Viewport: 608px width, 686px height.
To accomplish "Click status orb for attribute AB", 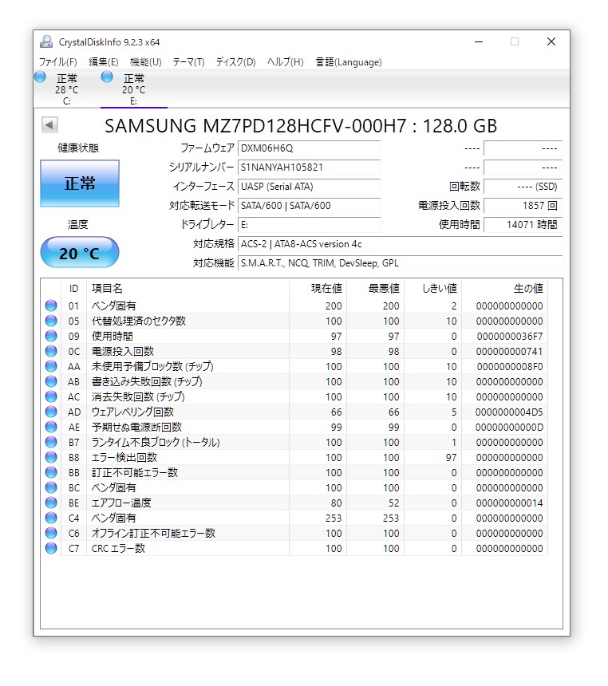I will coord(51,381).
